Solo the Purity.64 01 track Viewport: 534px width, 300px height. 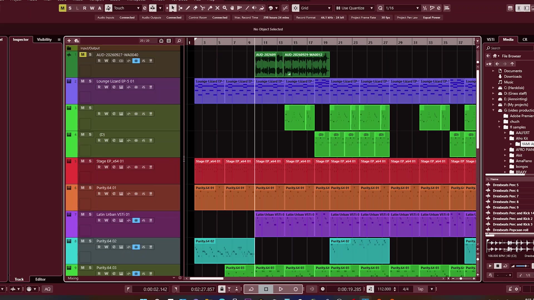(x=90, y=188)
